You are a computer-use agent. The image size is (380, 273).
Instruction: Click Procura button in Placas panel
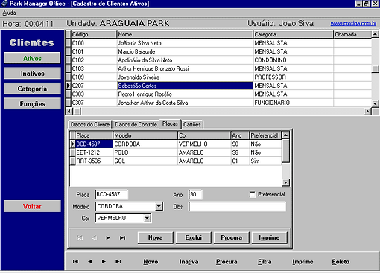(x=232, y=237)
